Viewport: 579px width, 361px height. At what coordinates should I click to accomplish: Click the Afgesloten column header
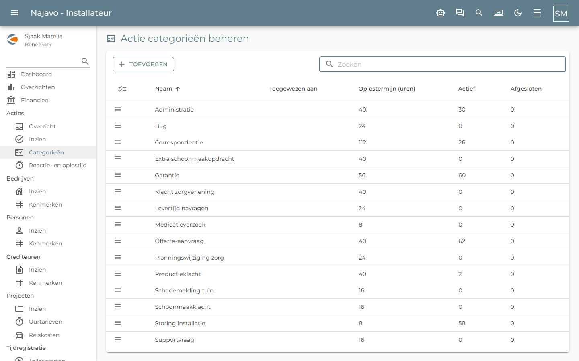click(x=526, y=89)
